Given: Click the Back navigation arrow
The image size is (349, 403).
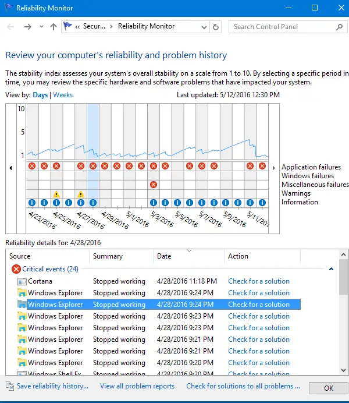Looking at the screenshot, I should tap(10, 27).
